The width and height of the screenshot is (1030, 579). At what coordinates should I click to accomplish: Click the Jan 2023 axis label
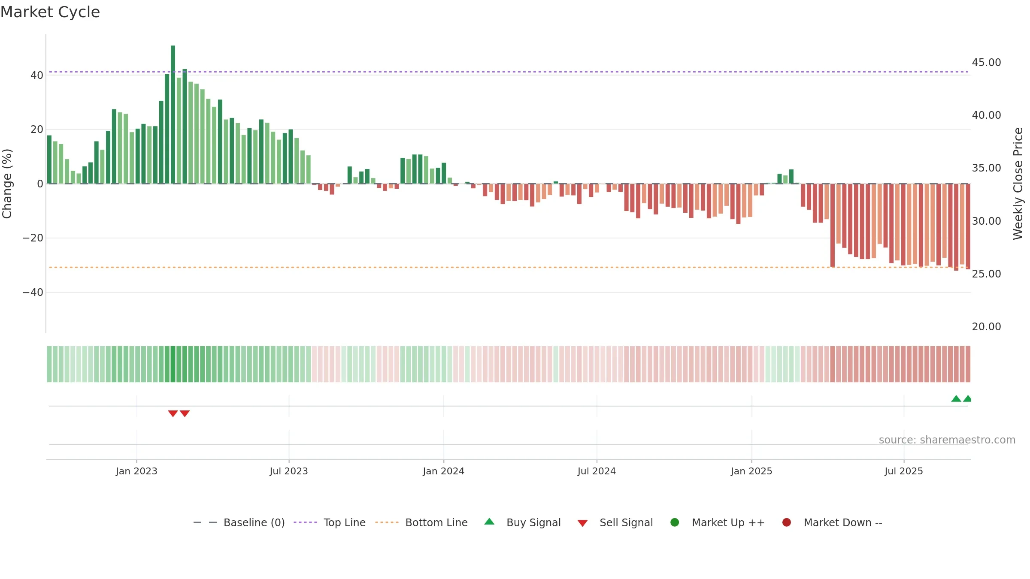[x=136, y=471]
